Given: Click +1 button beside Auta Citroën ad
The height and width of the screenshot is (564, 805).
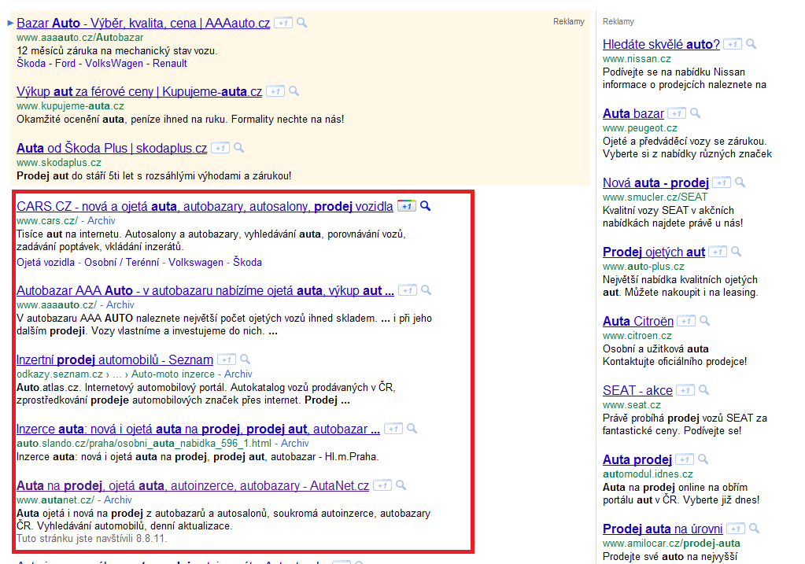Looking at the screenshot, I should [686, 321].
